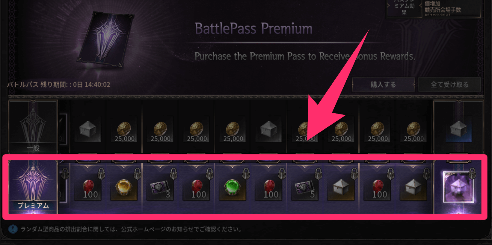Click the leftmost silver chest in general row
Screen dimensions: 492x245
[87, 129]
